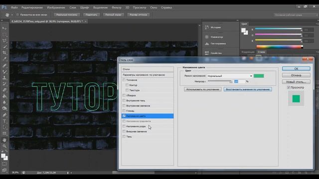Open the Слои menu
This screenshot has width=319, height=179.
point(73,7)
